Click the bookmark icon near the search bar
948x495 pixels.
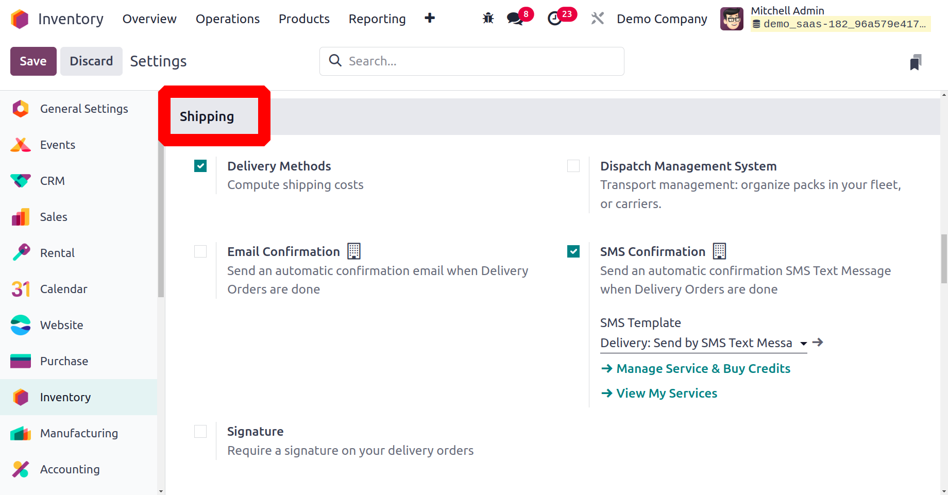tap(916, 62)
